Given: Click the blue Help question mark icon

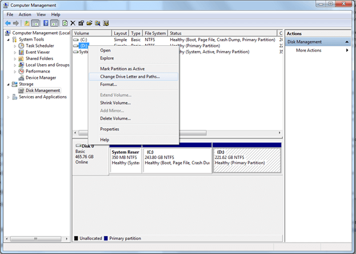Looking at the screenshot, I should pyautogui.click(x=46, y=23).
